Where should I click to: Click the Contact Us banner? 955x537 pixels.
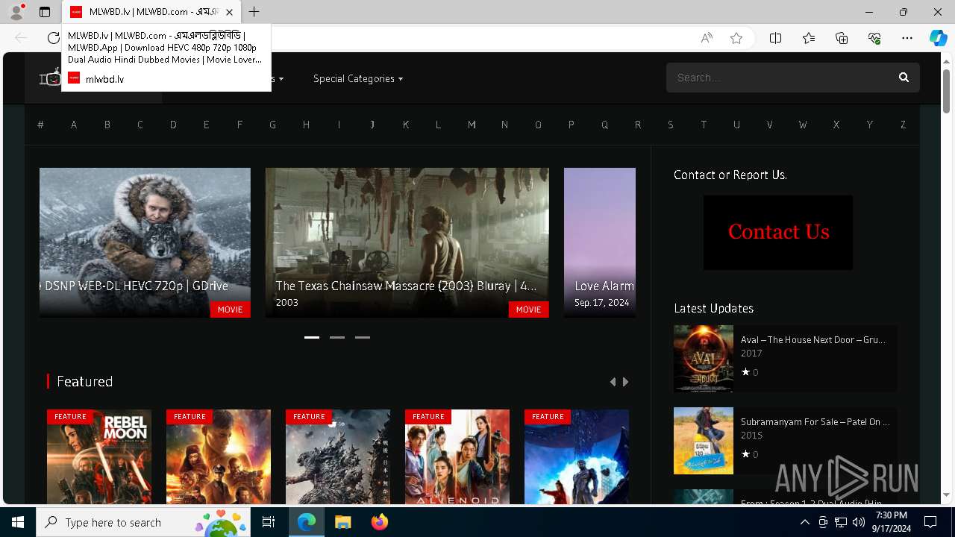[778, 233]
